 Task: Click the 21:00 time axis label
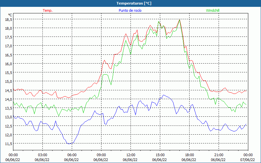(219, 155)
